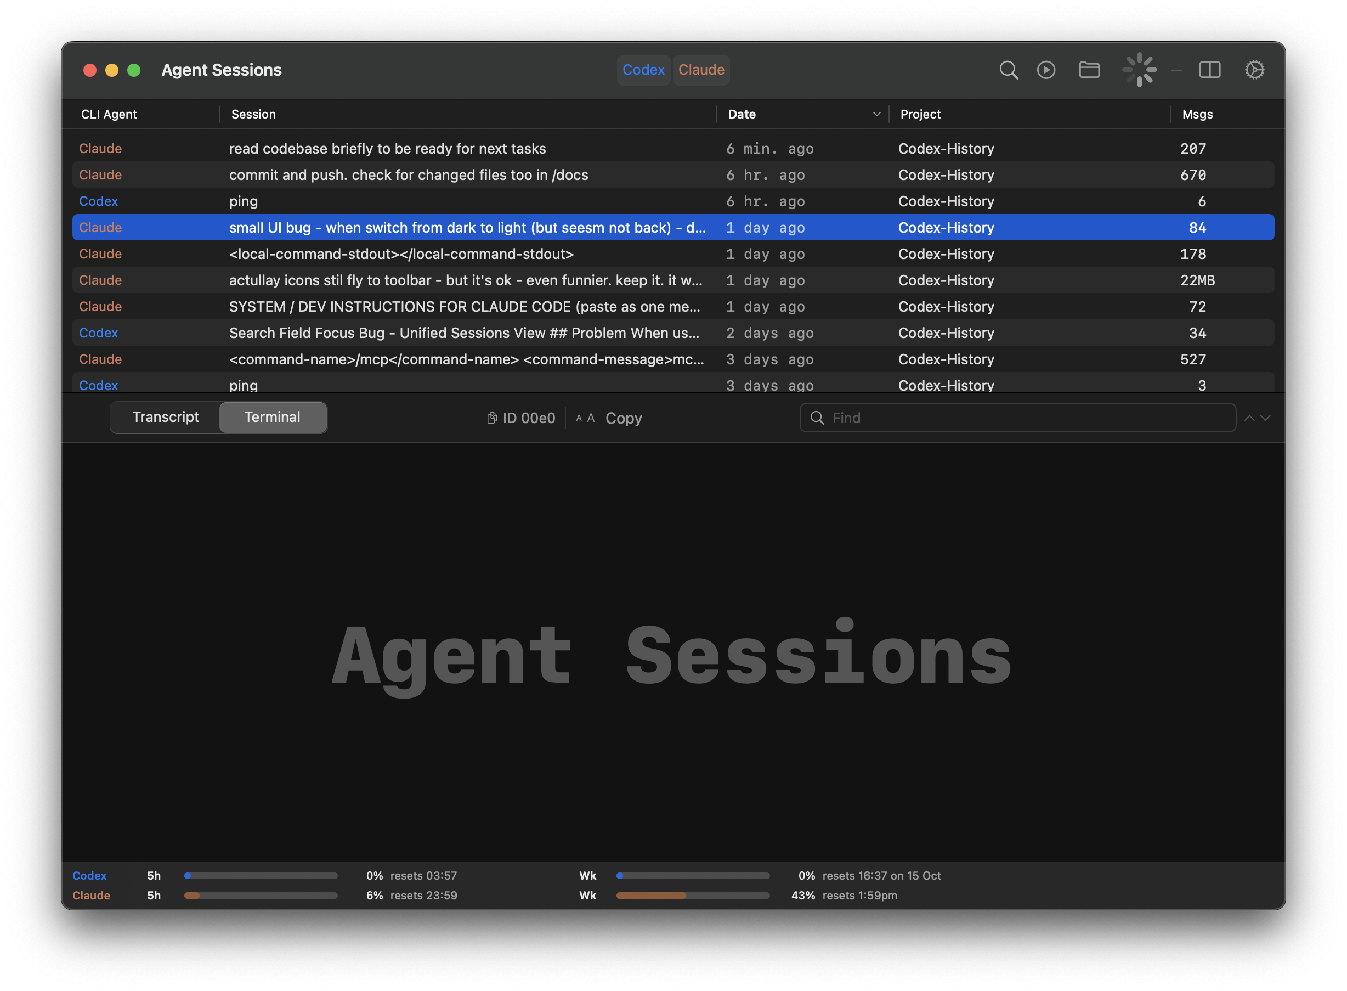Click the previous-match up chevron near Find

1250,418
